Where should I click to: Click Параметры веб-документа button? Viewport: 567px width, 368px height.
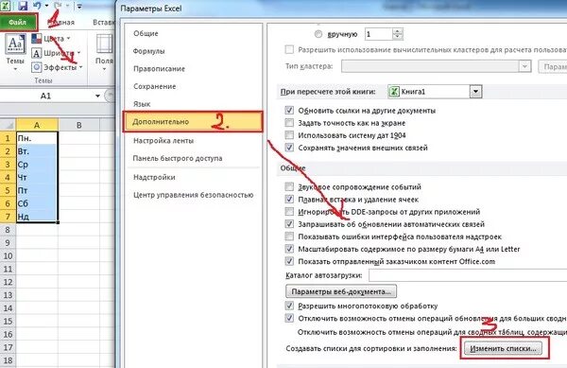(x=341, y=291)
